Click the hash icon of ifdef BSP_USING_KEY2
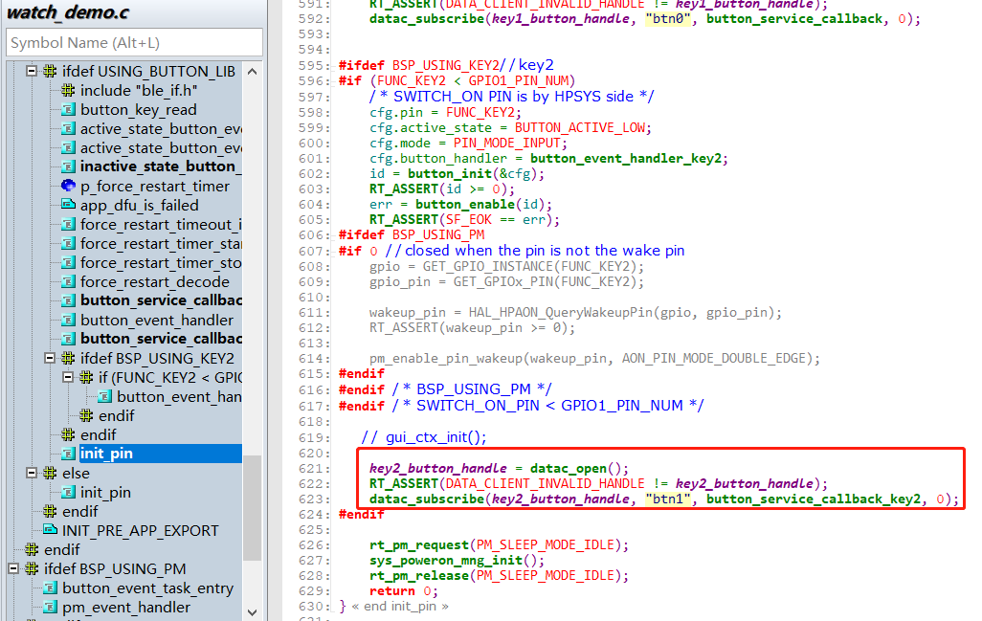 point(68,358)
